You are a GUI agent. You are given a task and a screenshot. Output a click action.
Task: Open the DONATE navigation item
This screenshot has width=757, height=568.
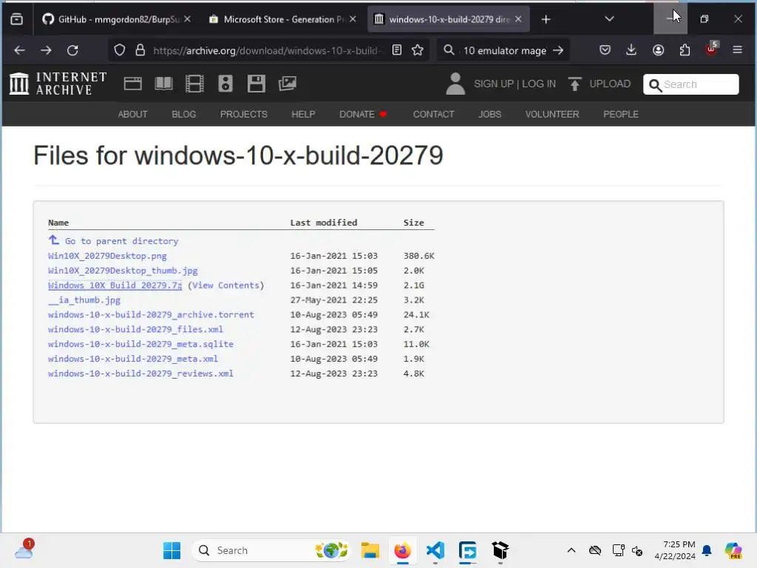point(363,115)
